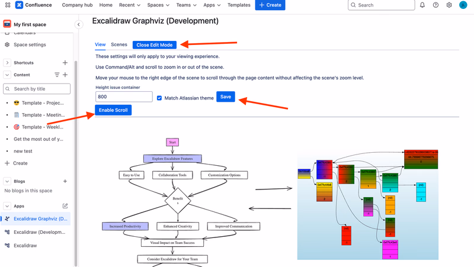Open the notifications bell

point(422,5)
